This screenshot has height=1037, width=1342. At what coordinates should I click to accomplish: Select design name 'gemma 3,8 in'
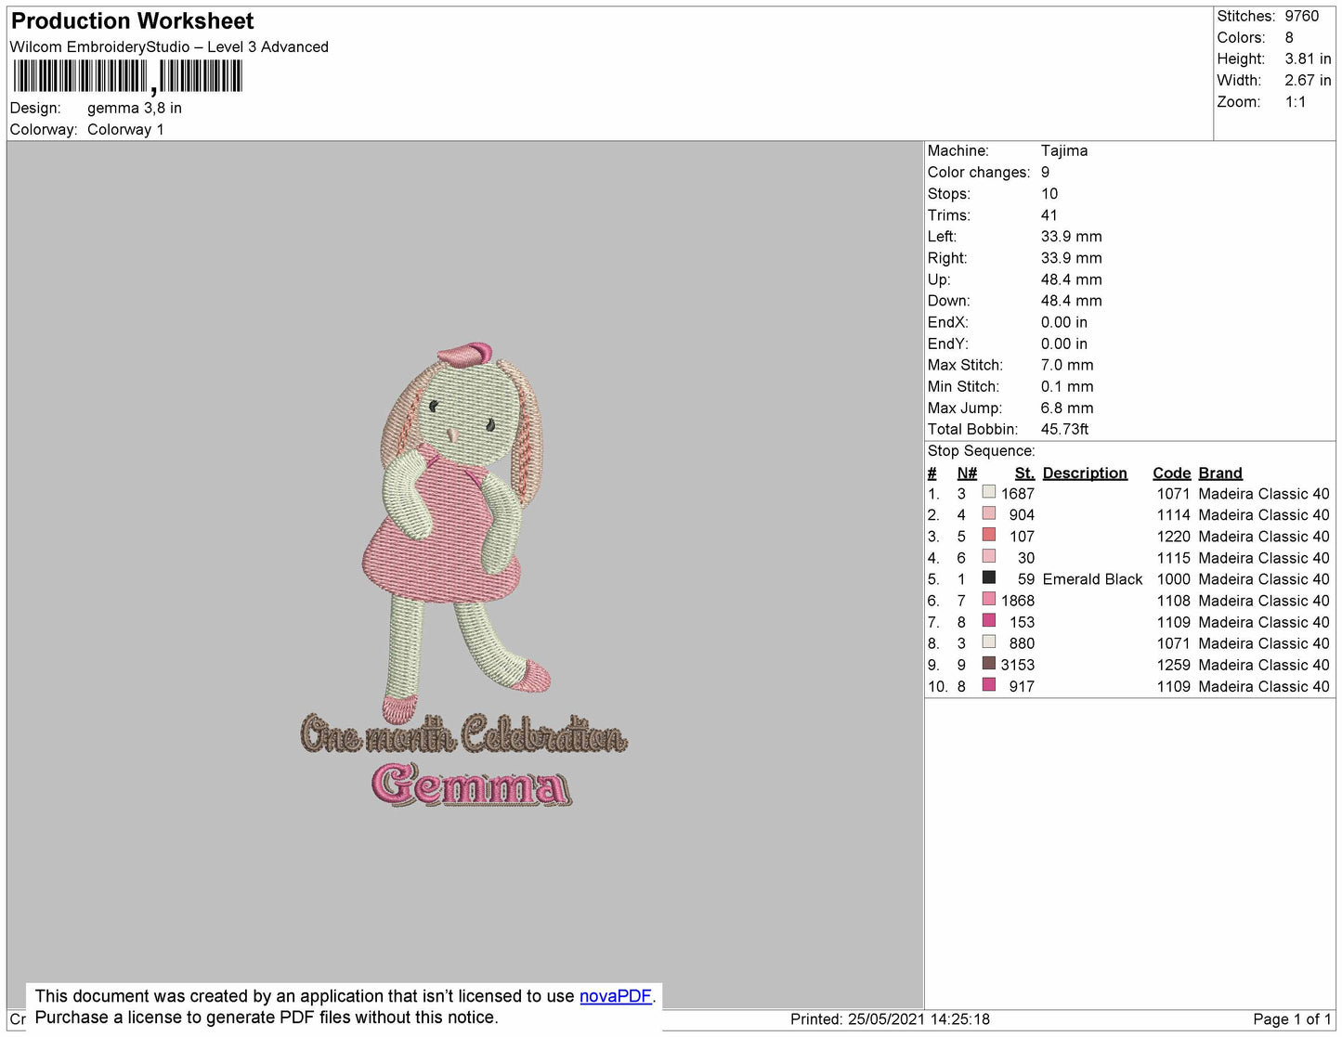[x=135, y=108]
